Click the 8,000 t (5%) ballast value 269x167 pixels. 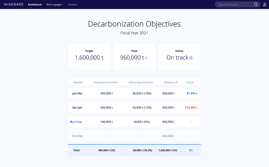pyautogui.click(x=142, y=122)
